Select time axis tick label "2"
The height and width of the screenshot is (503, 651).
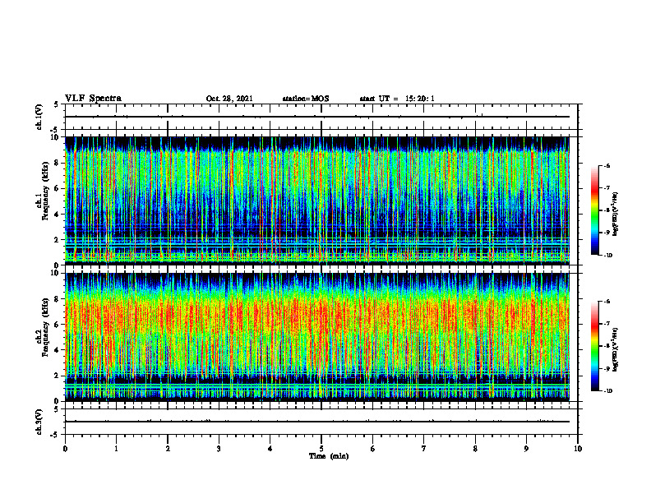tap(168, 449)
